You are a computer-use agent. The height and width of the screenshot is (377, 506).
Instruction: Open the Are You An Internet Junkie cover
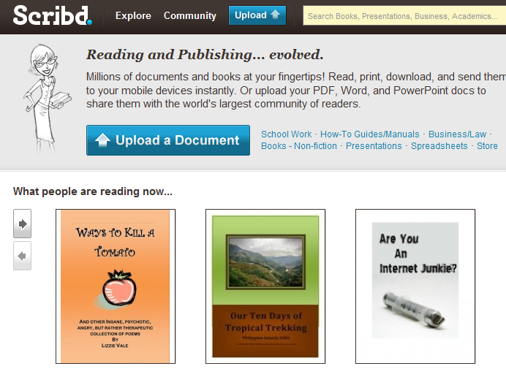click(415, 286)
